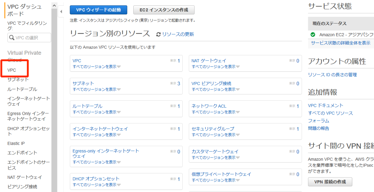Open エンドポイントのサービス in the sidebar
The height and width of the screenshot is (192, 374).
(x=29, y=165)
